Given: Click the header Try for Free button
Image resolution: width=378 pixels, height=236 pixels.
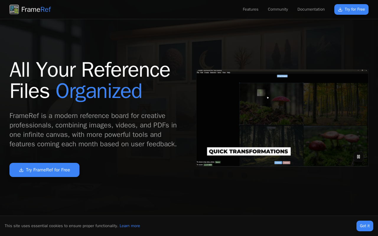Looking at the screenshot, I should tap(351, 9).
